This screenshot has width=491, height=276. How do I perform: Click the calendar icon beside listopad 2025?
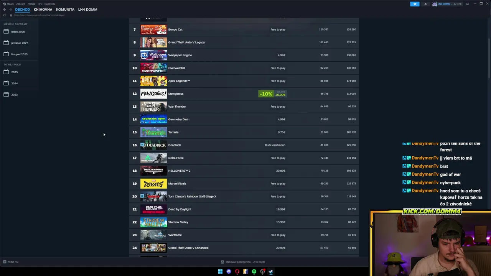[x=6, y=54]
